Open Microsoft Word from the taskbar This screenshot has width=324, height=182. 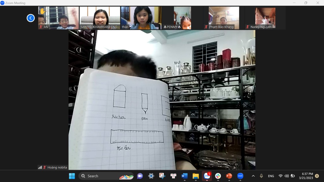tap(184, 176)
